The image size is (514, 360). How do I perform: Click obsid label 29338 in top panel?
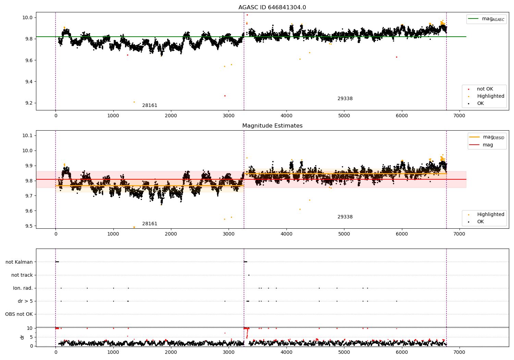pos(345,99)
